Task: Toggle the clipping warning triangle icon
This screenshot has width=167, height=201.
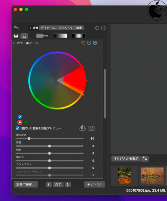Action: point(24,36)
